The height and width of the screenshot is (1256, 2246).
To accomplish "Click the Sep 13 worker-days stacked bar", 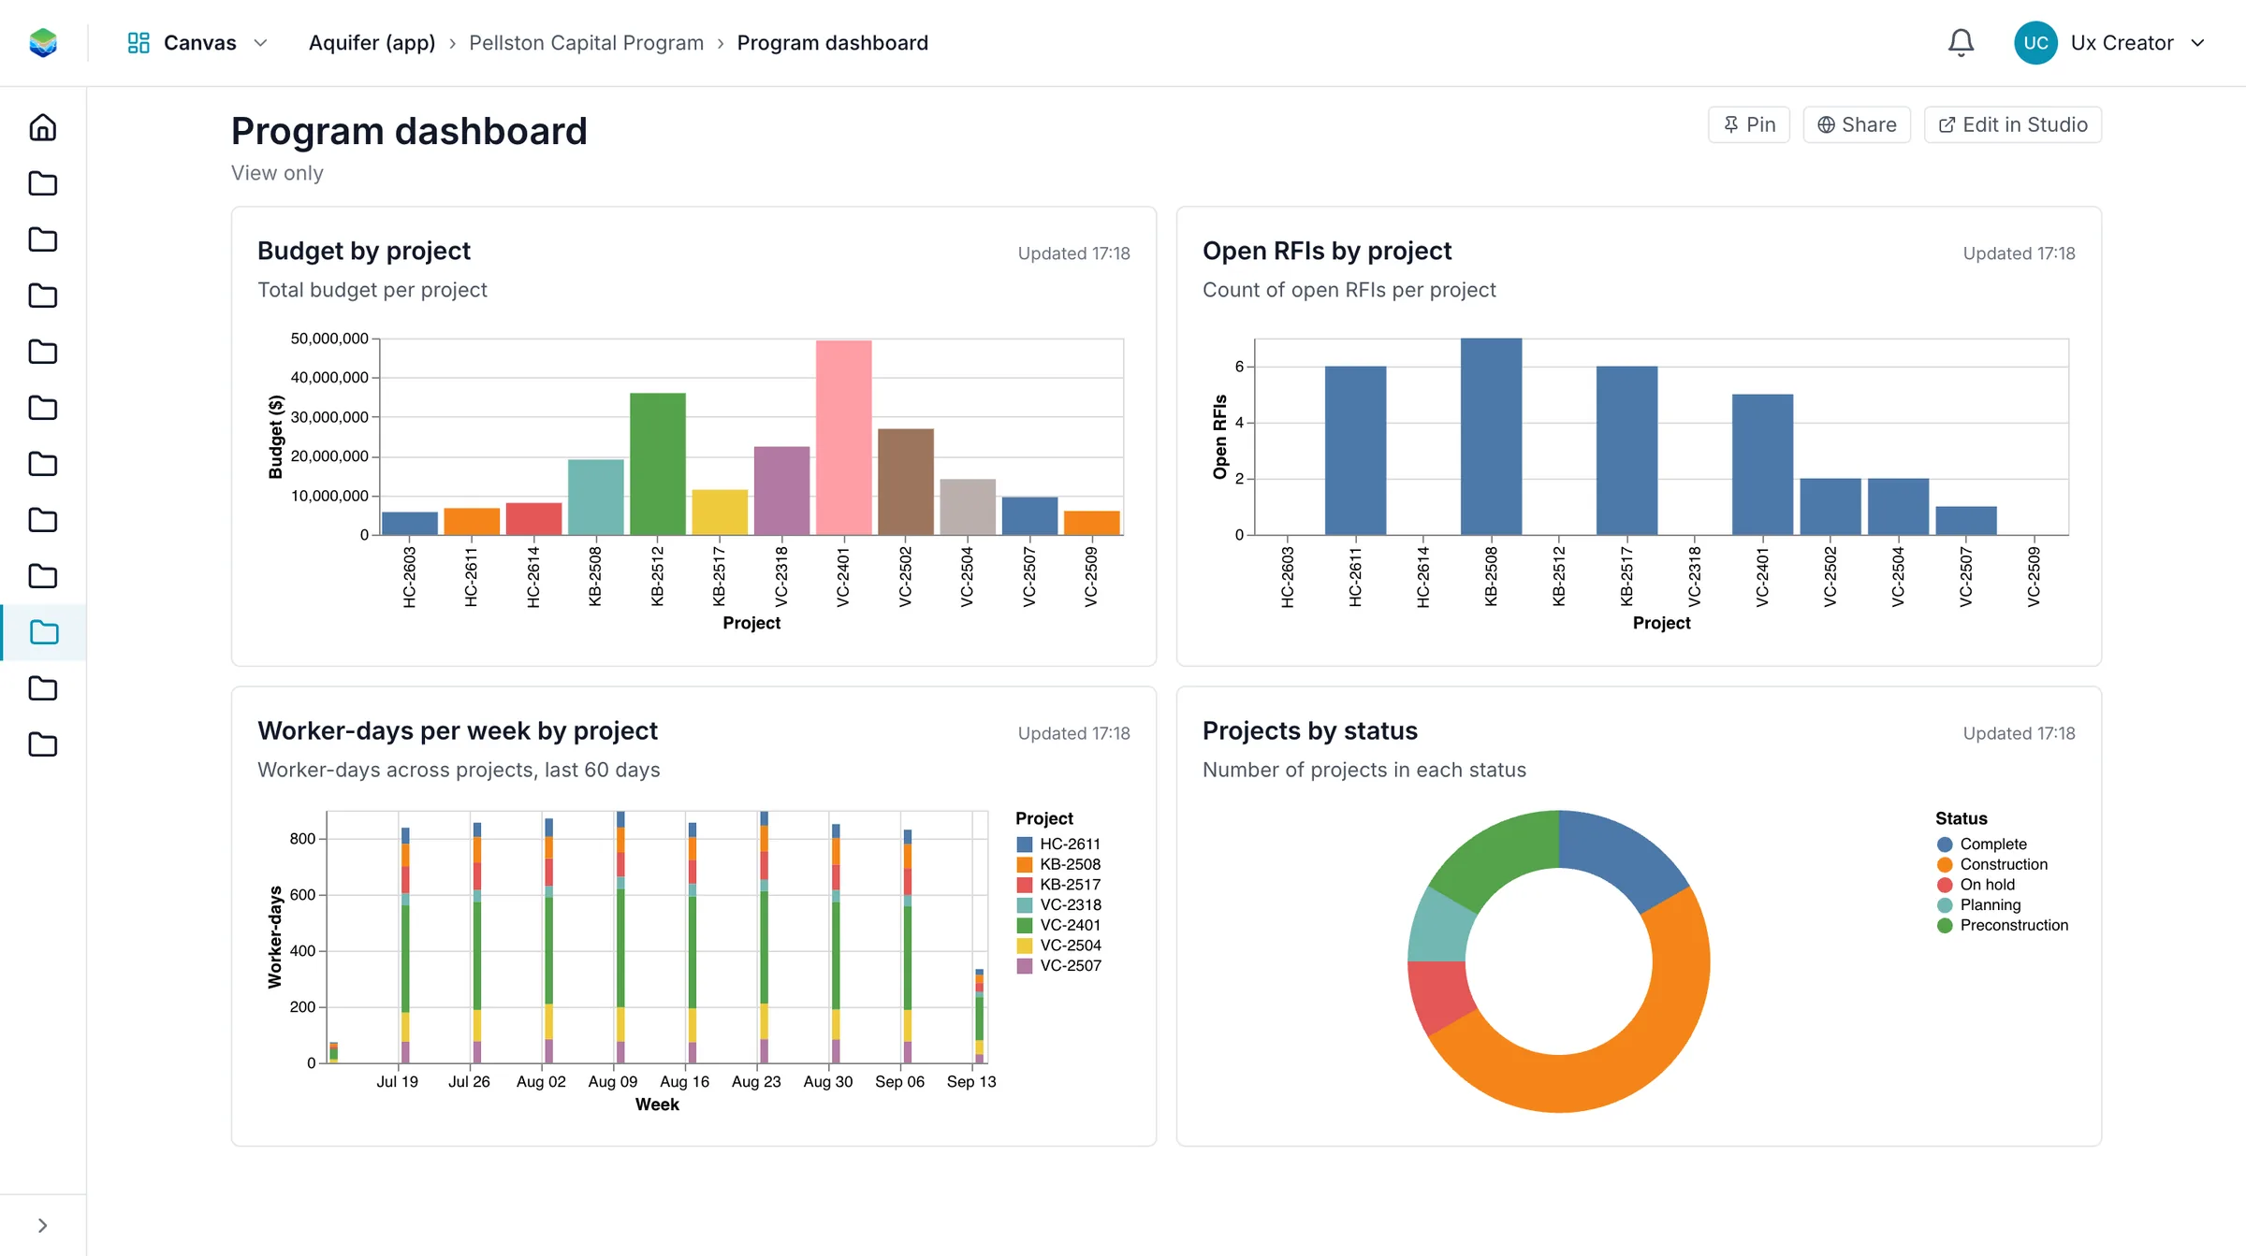I will 980,1016.
